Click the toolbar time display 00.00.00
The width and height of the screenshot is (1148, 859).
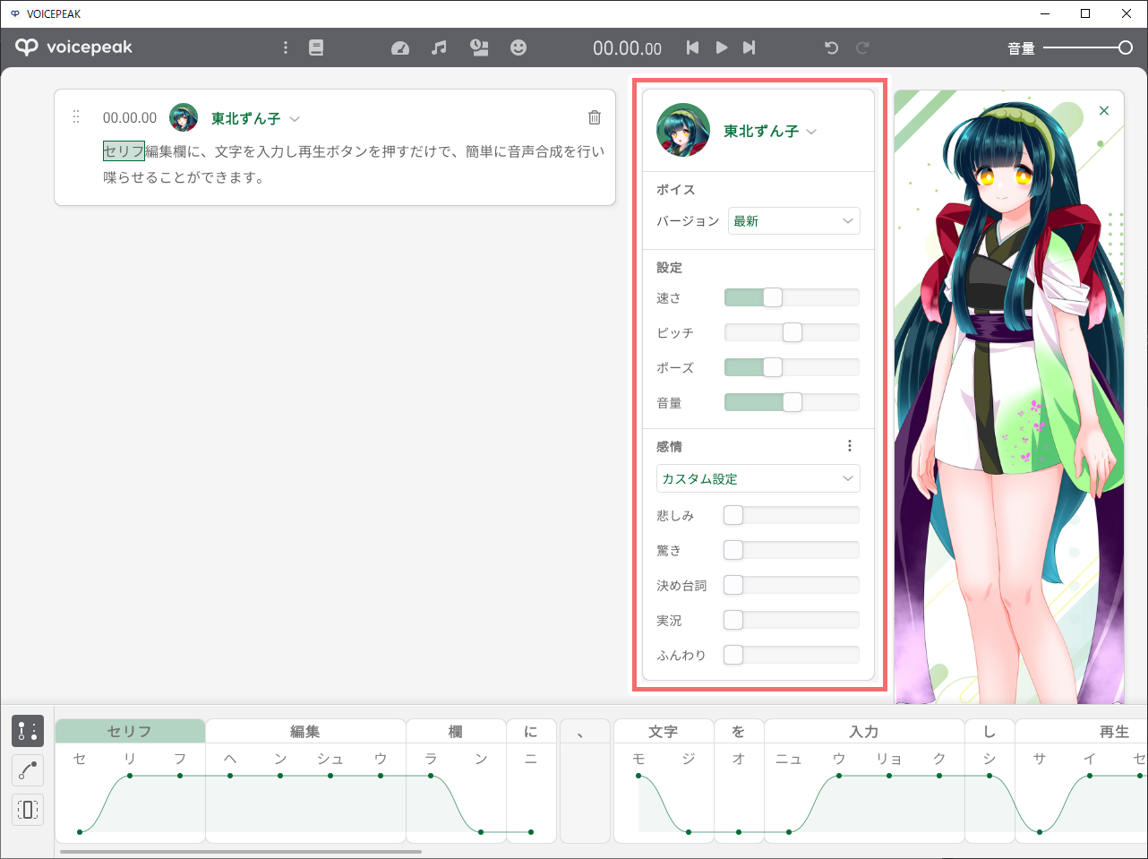pyautogui.click(x=627, y=48)
